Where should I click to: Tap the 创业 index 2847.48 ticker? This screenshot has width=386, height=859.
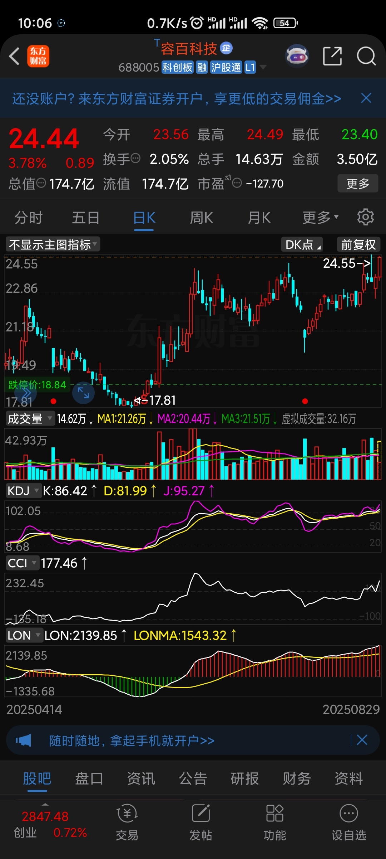[50, 824]
